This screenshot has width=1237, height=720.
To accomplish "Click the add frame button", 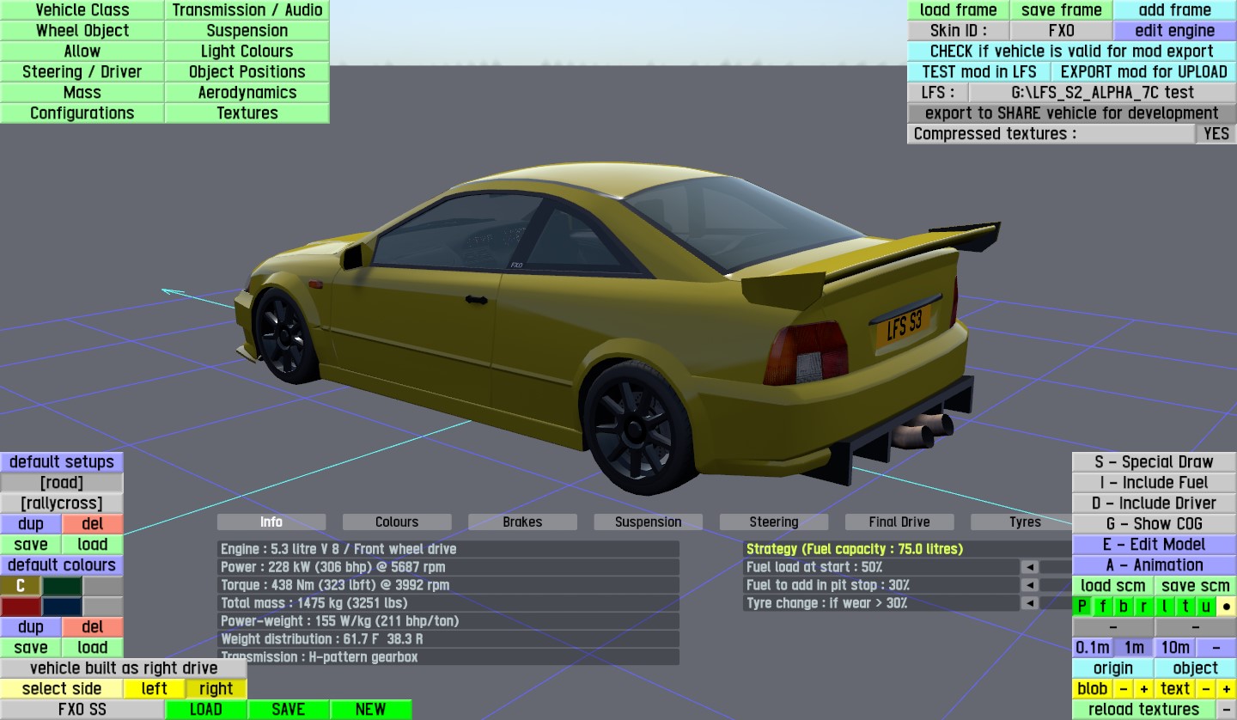I will [1175, 10].
